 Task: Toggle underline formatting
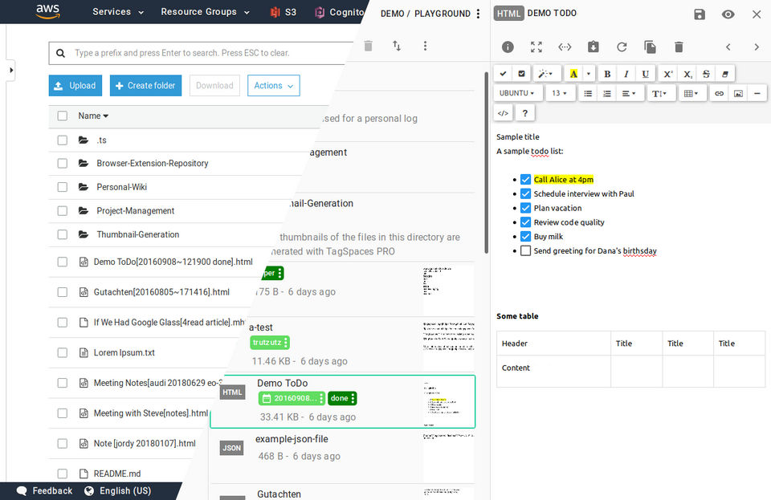coord(645,74)
